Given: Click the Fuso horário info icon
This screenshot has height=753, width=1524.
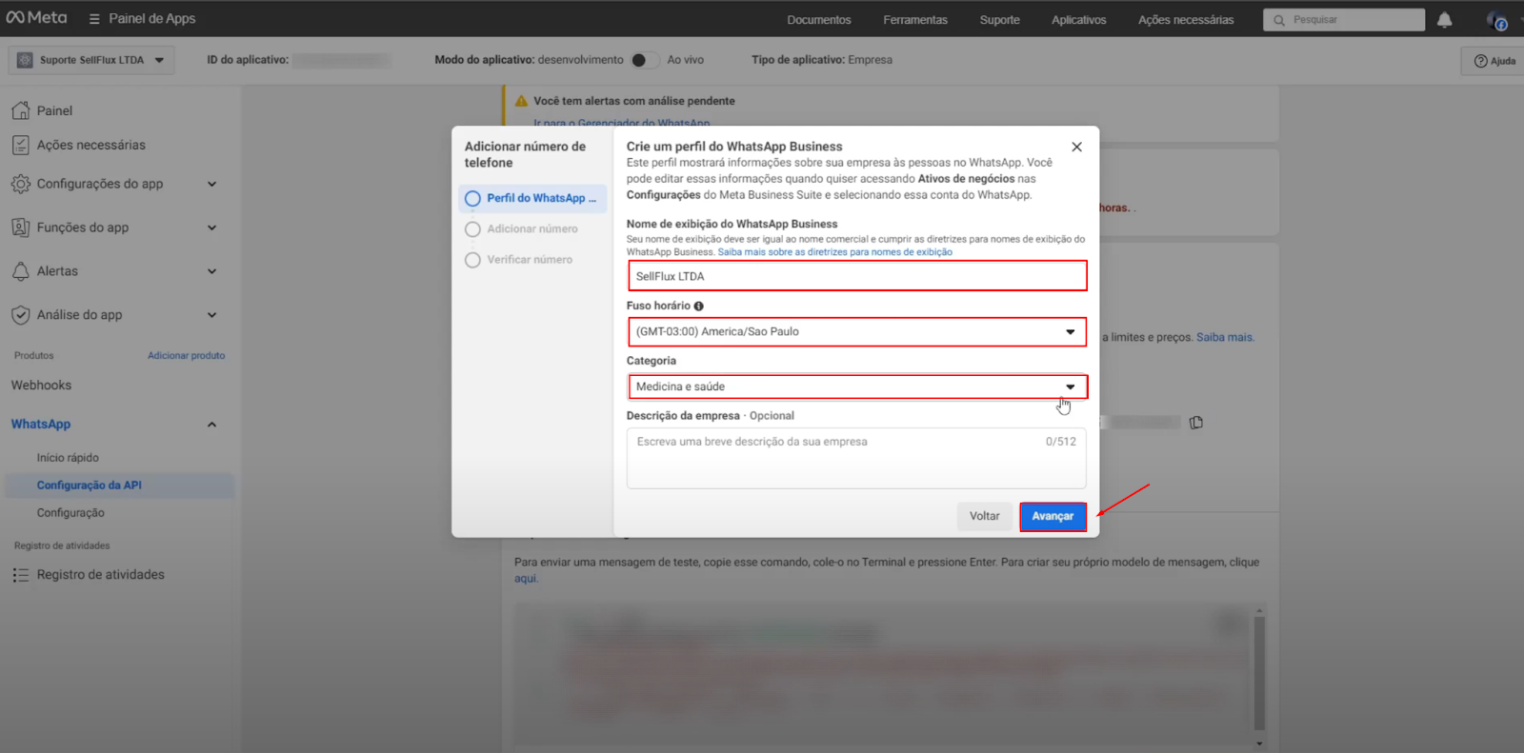Looking at the screenshot, I should tap(699, 307).
